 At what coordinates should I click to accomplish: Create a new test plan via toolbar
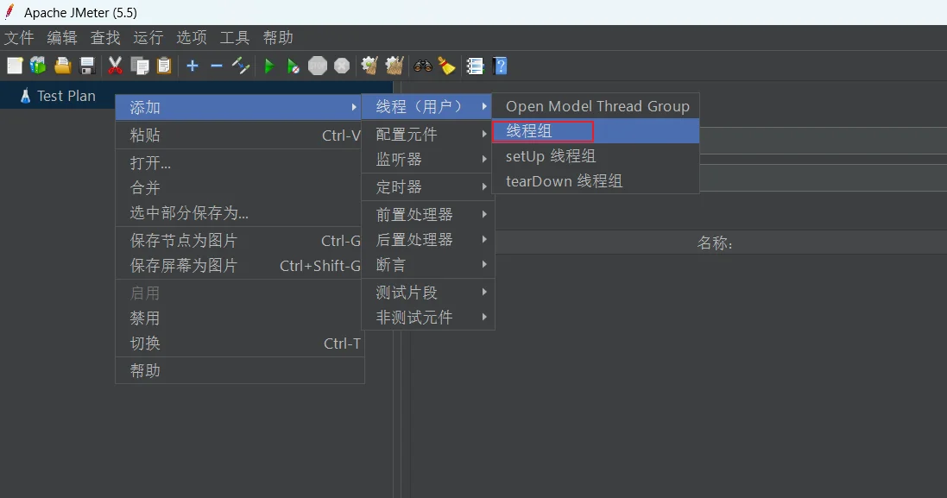pyautogui.click(x=15, y=66)
